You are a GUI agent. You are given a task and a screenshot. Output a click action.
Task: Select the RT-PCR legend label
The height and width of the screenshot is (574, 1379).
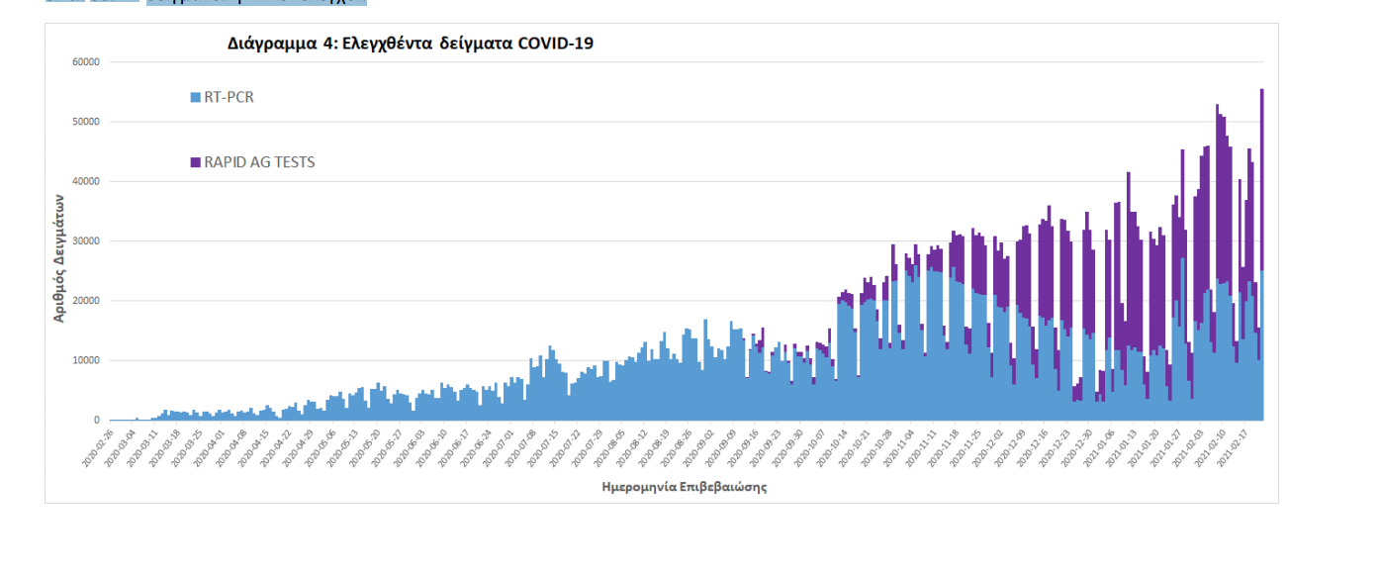[229, 98]
